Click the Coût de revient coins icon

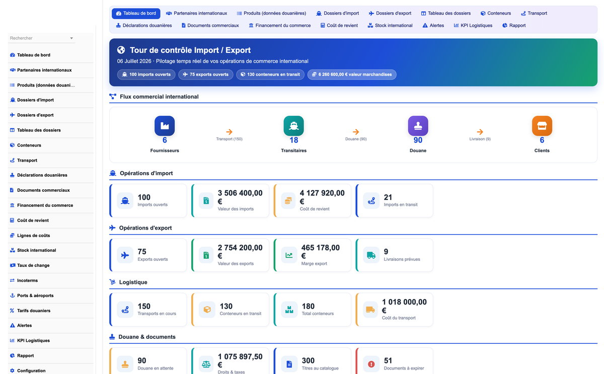pyautogui.click(x=288, y=201)
